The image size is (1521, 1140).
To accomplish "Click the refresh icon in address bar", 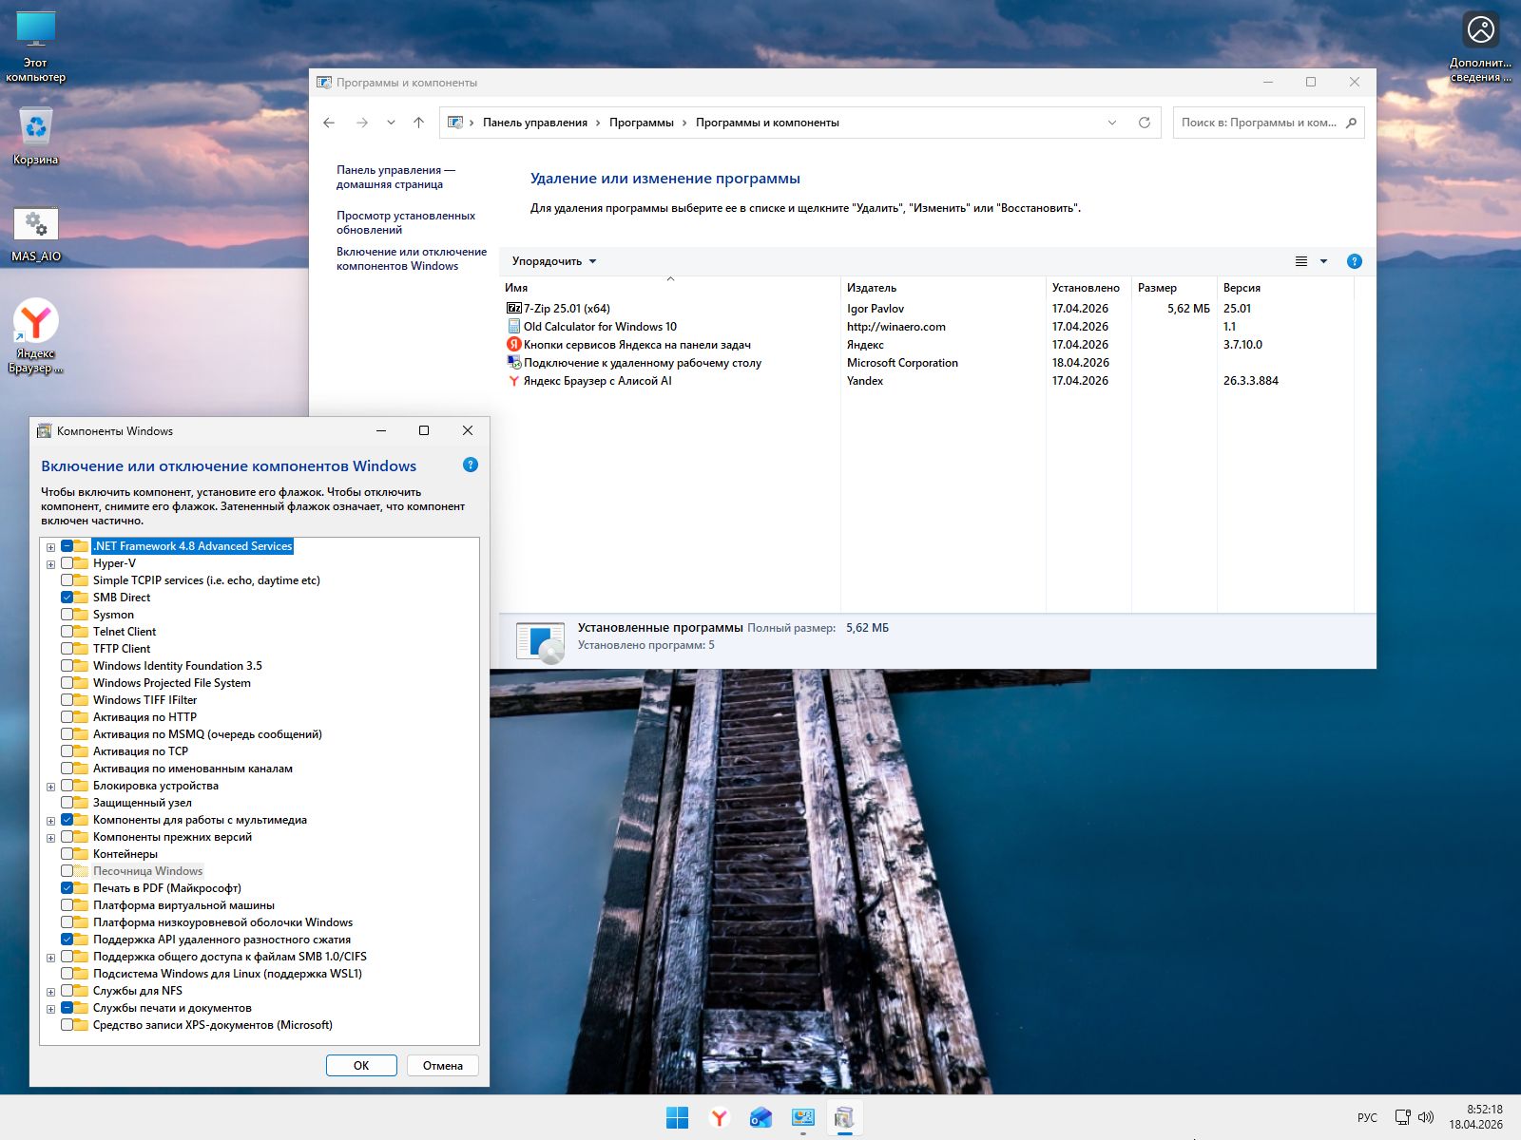I will click(x=1144, y=123).
